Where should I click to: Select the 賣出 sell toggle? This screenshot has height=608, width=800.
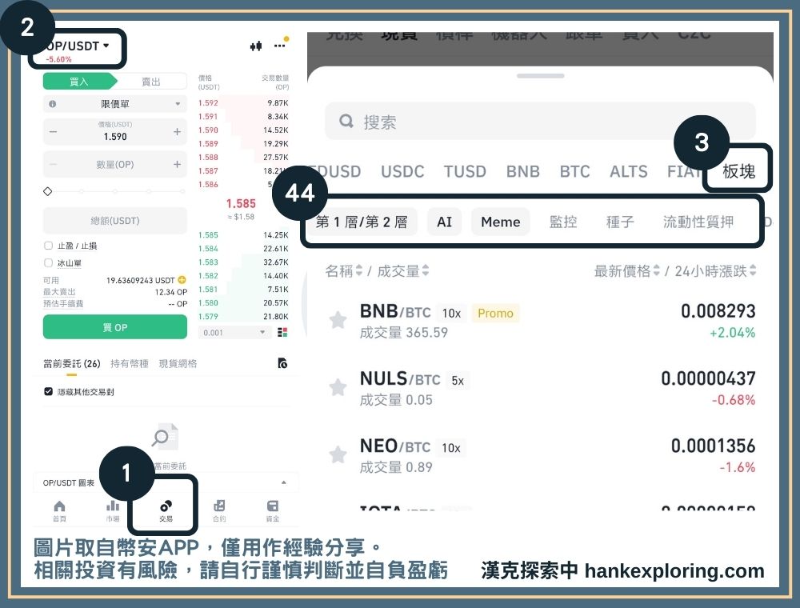pyautogui.click(x=151, y=81)
